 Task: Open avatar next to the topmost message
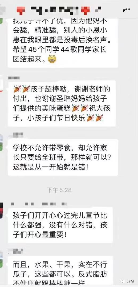pyautogui.click(x=1, y=19)
